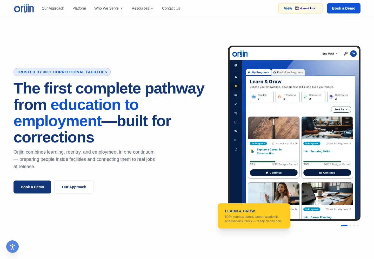Click the document icon in the mockup sidebar
The height and width of the screenshot is (259, 374).
click(236, 149)
